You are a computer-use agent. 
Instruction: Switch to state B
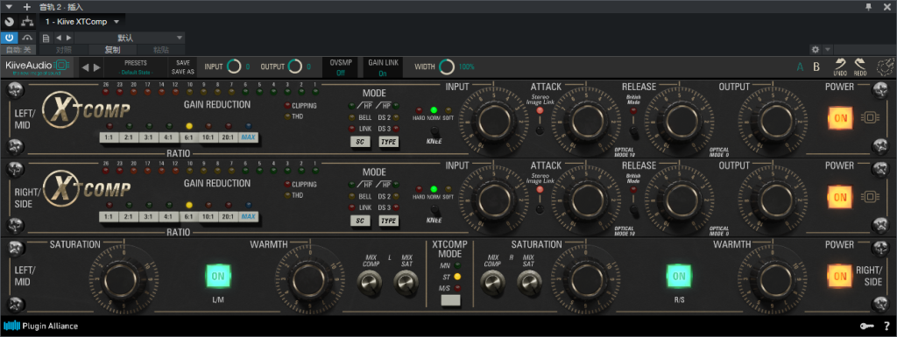(x=816, y=67)
